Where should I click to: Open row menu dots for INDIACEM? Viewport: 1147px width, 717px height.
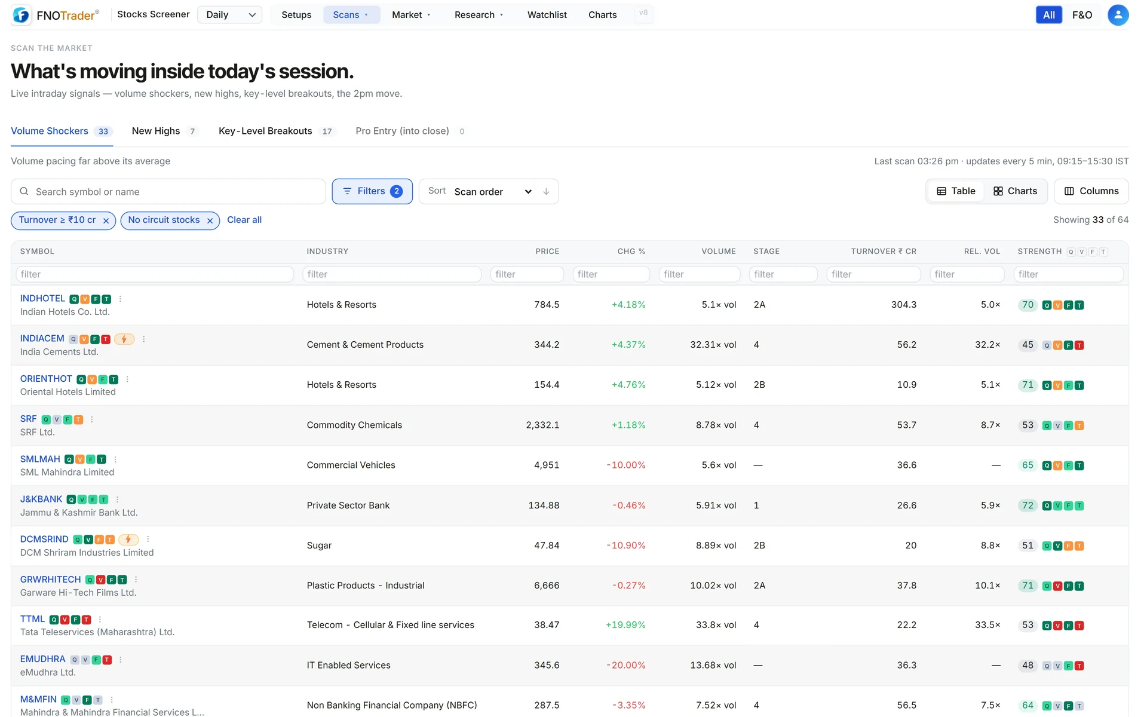144,339
